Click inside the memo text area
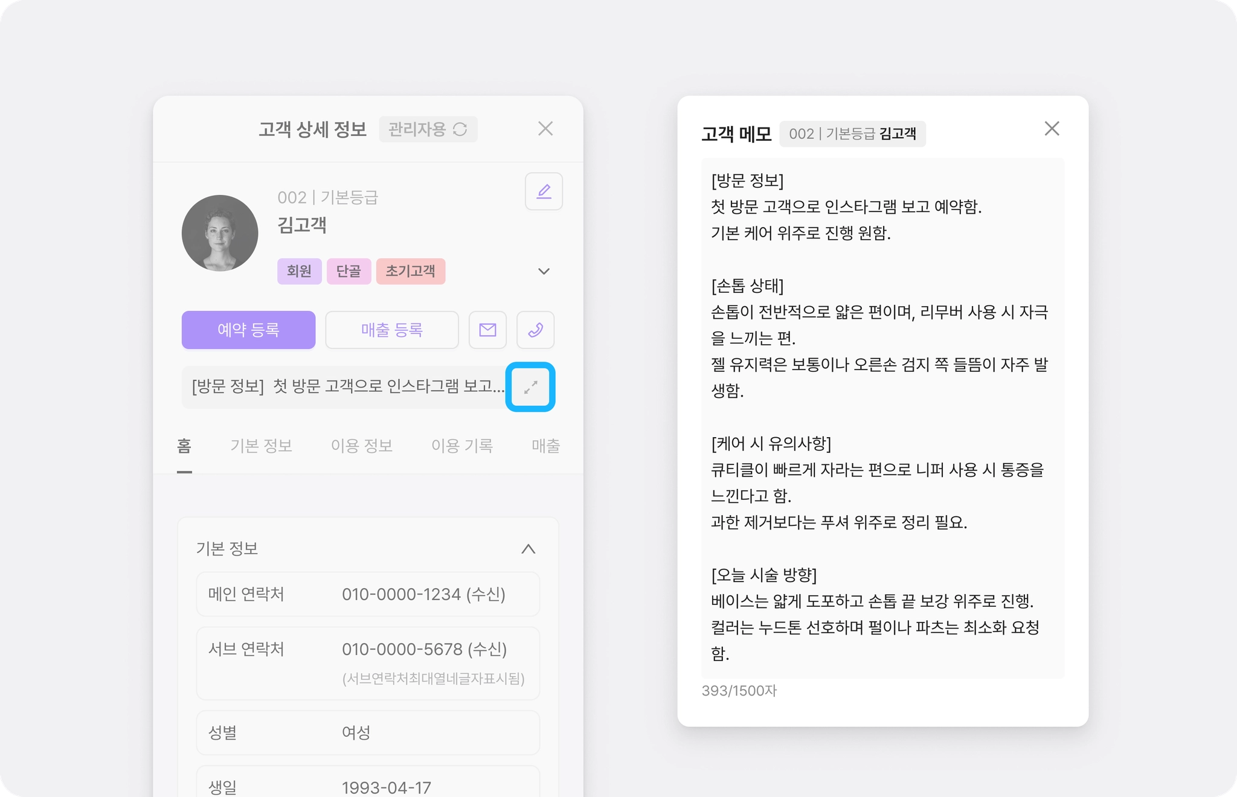 (882, 417)
